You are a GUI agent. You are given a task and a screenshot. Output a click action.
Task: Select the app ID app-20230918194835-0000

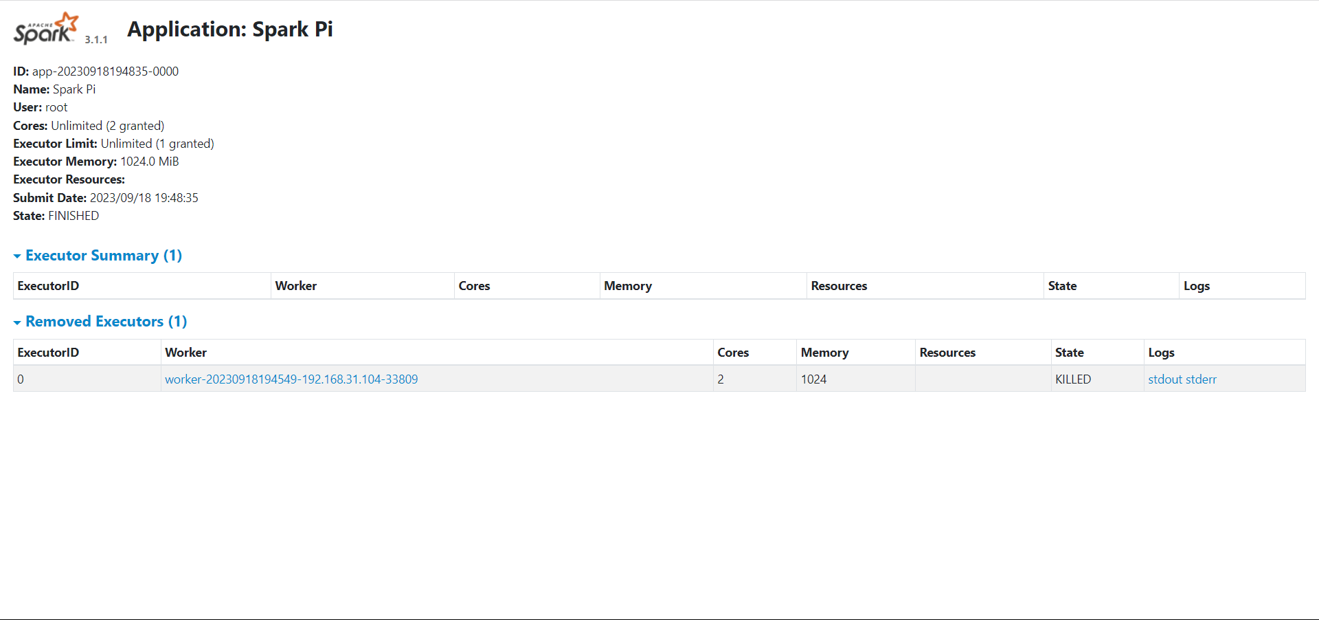[x=105, y=71]
